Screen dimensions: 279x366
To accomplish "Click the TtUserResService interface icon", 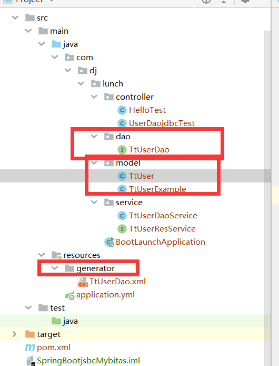I will pos(122,229).
